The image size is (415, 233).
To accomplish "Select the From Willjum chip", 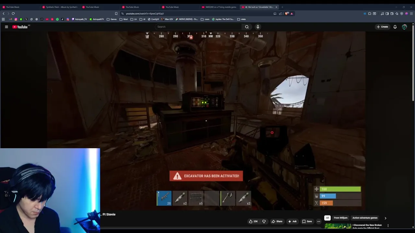I will pos(340,218).
